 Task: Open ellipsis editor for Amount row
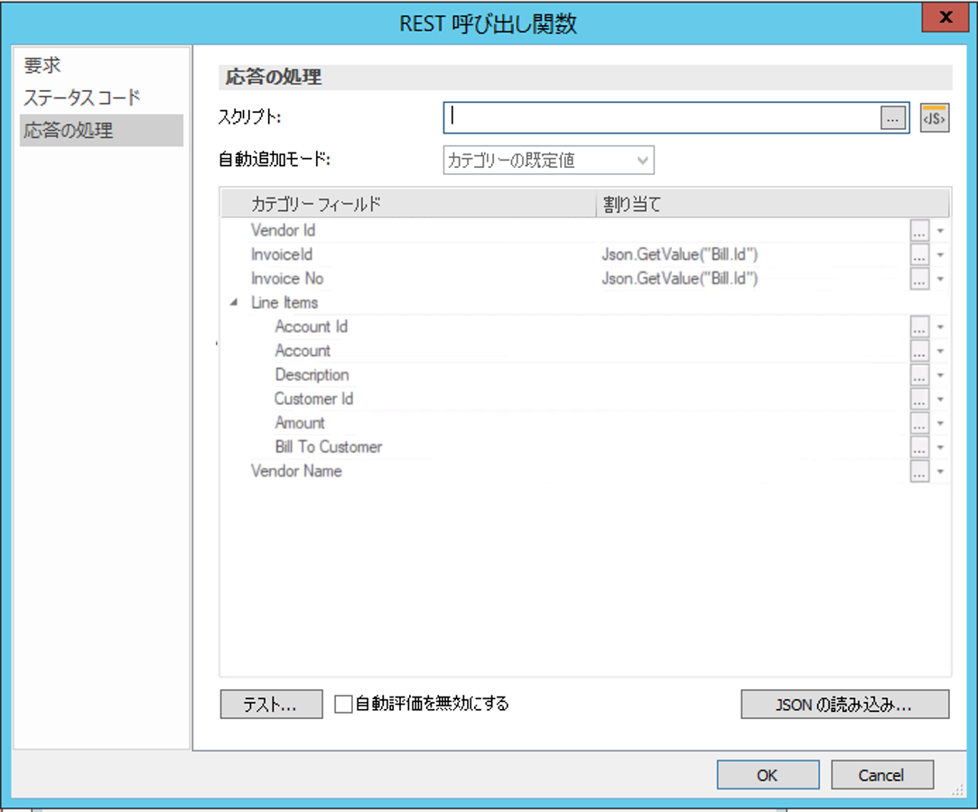point(919,423)
